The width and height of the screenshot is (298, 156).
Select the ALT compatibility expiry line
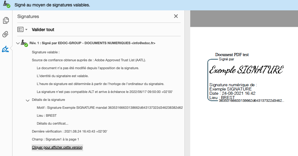[x=105, y=92]
